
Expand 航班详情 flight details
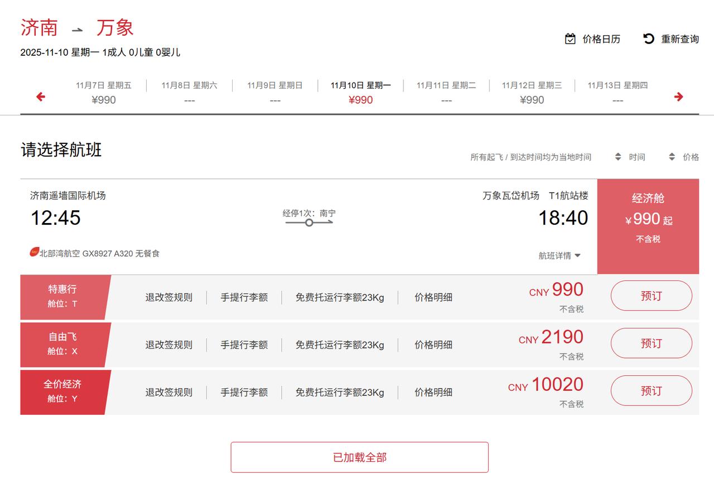coord(559,256)
